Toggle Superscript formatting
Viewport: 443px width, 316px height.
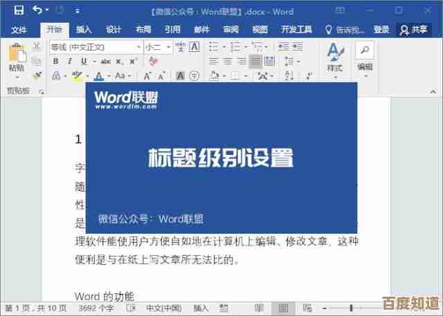click(133, 62)
